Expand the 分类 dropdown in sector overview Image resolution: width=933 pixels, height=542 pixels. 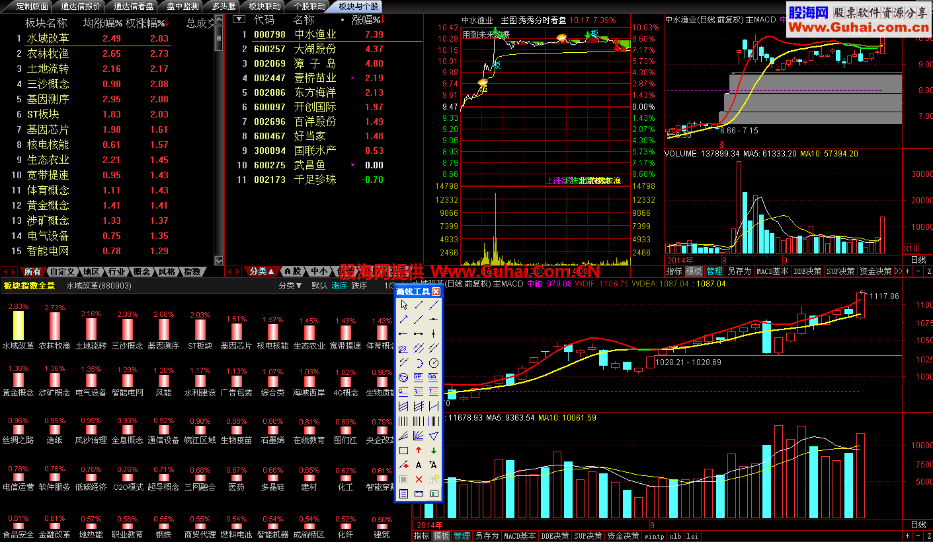[x=290, y=286]
